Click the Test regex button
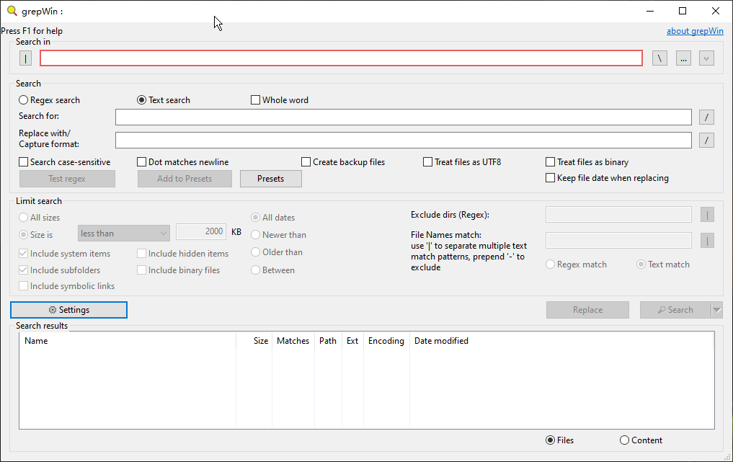Viewport: 733px width, 462px height. tap(67, 179)
